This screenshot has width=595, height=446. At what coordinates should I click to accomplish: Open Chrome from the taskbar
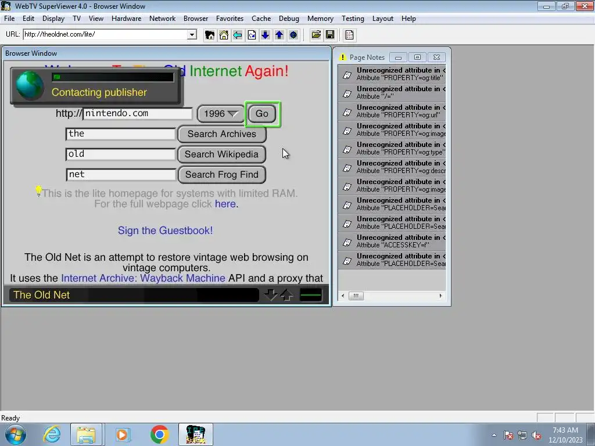[159, 434]
